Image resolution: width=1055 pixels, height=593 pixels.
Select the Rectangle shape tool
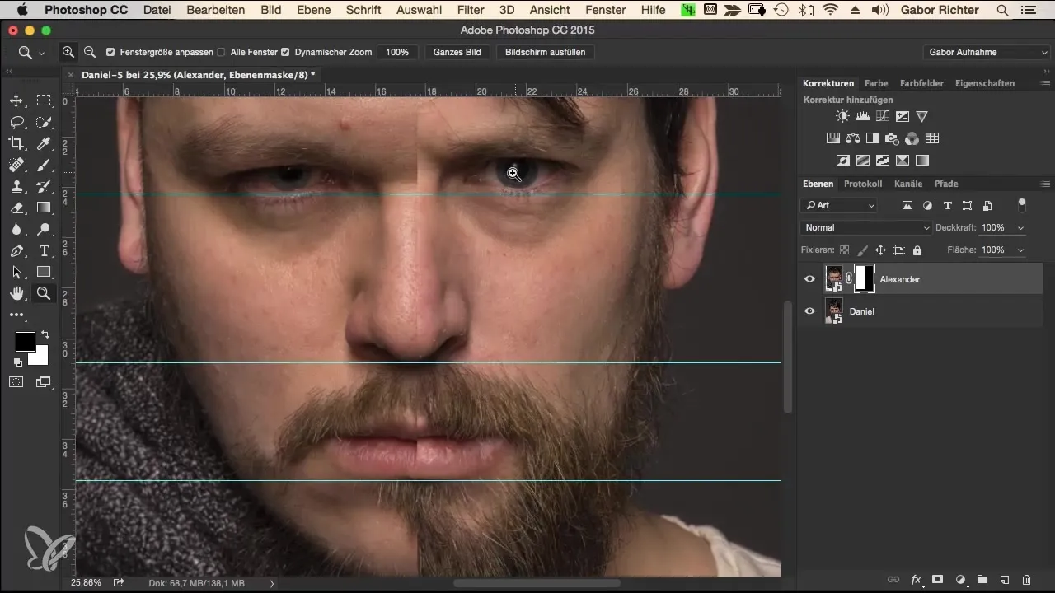click(44, 272)
